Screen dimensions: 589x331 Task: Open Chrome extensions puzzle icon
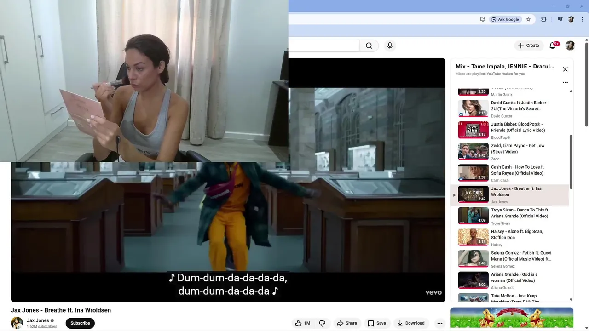pyautogui.click(x=543, y=19)
